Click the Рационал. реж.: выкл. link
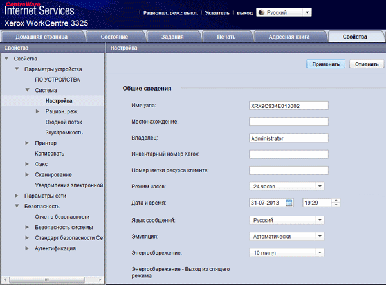The height and width of the screenshot is (285, 386). click(170, 13)
